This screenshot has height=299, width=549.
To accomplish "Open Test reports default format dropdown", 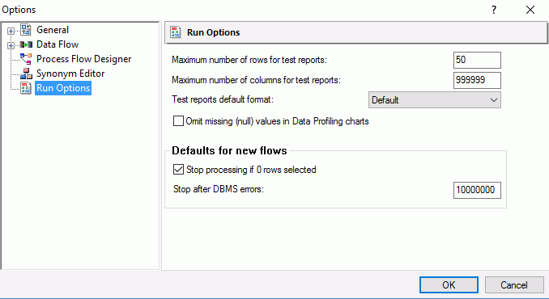I will point(435,100).
